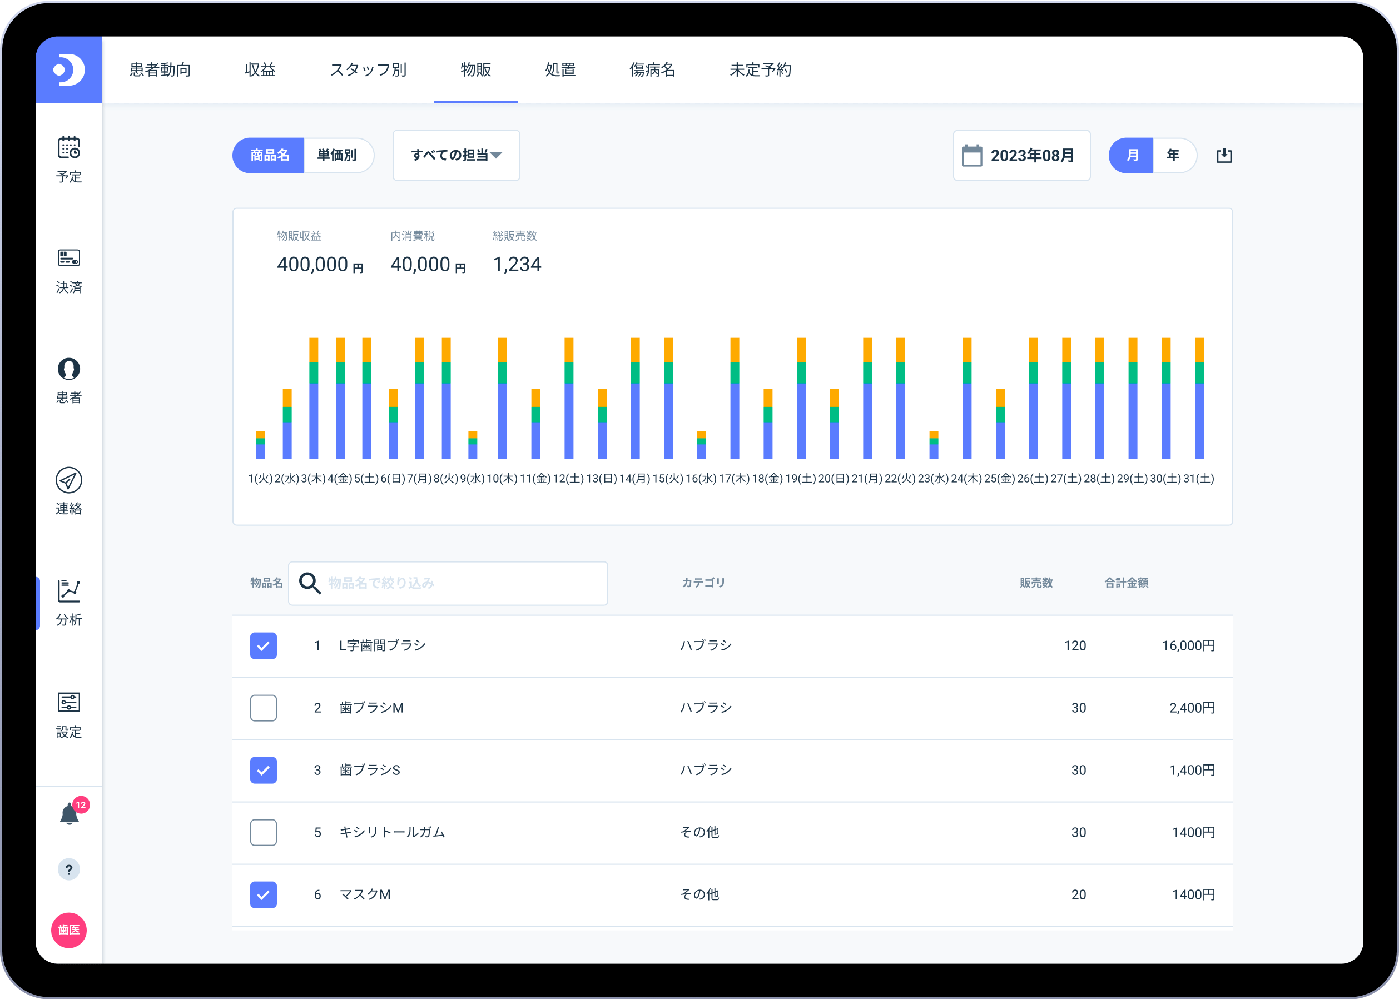Open the 予定 calendar schedule icon

pos(69,148)
